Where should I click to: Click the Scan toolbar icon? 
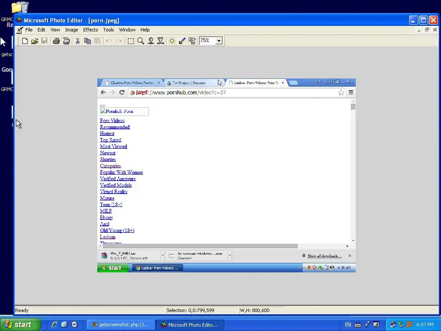(x=66, y=41)
